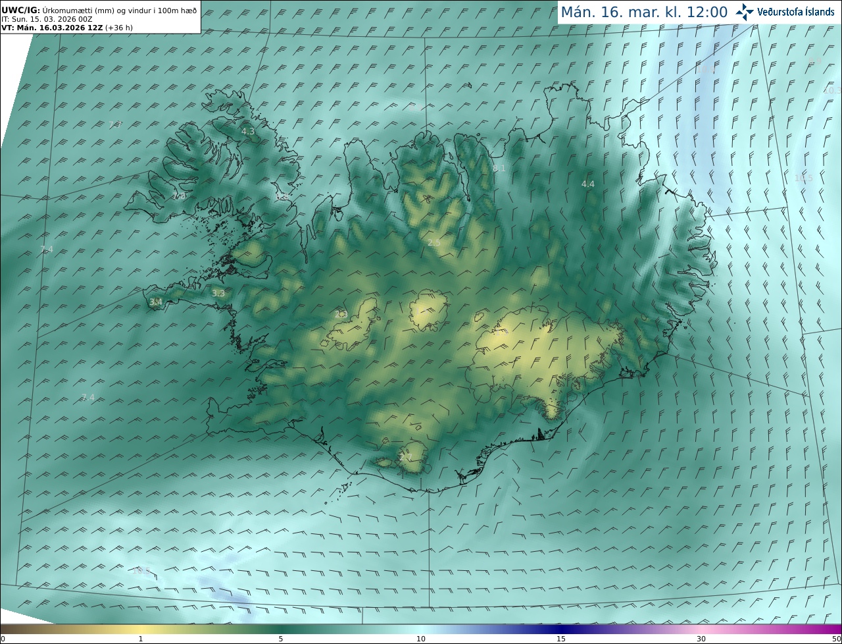
Task: Click the colorbar label 15
Action: 561,639
